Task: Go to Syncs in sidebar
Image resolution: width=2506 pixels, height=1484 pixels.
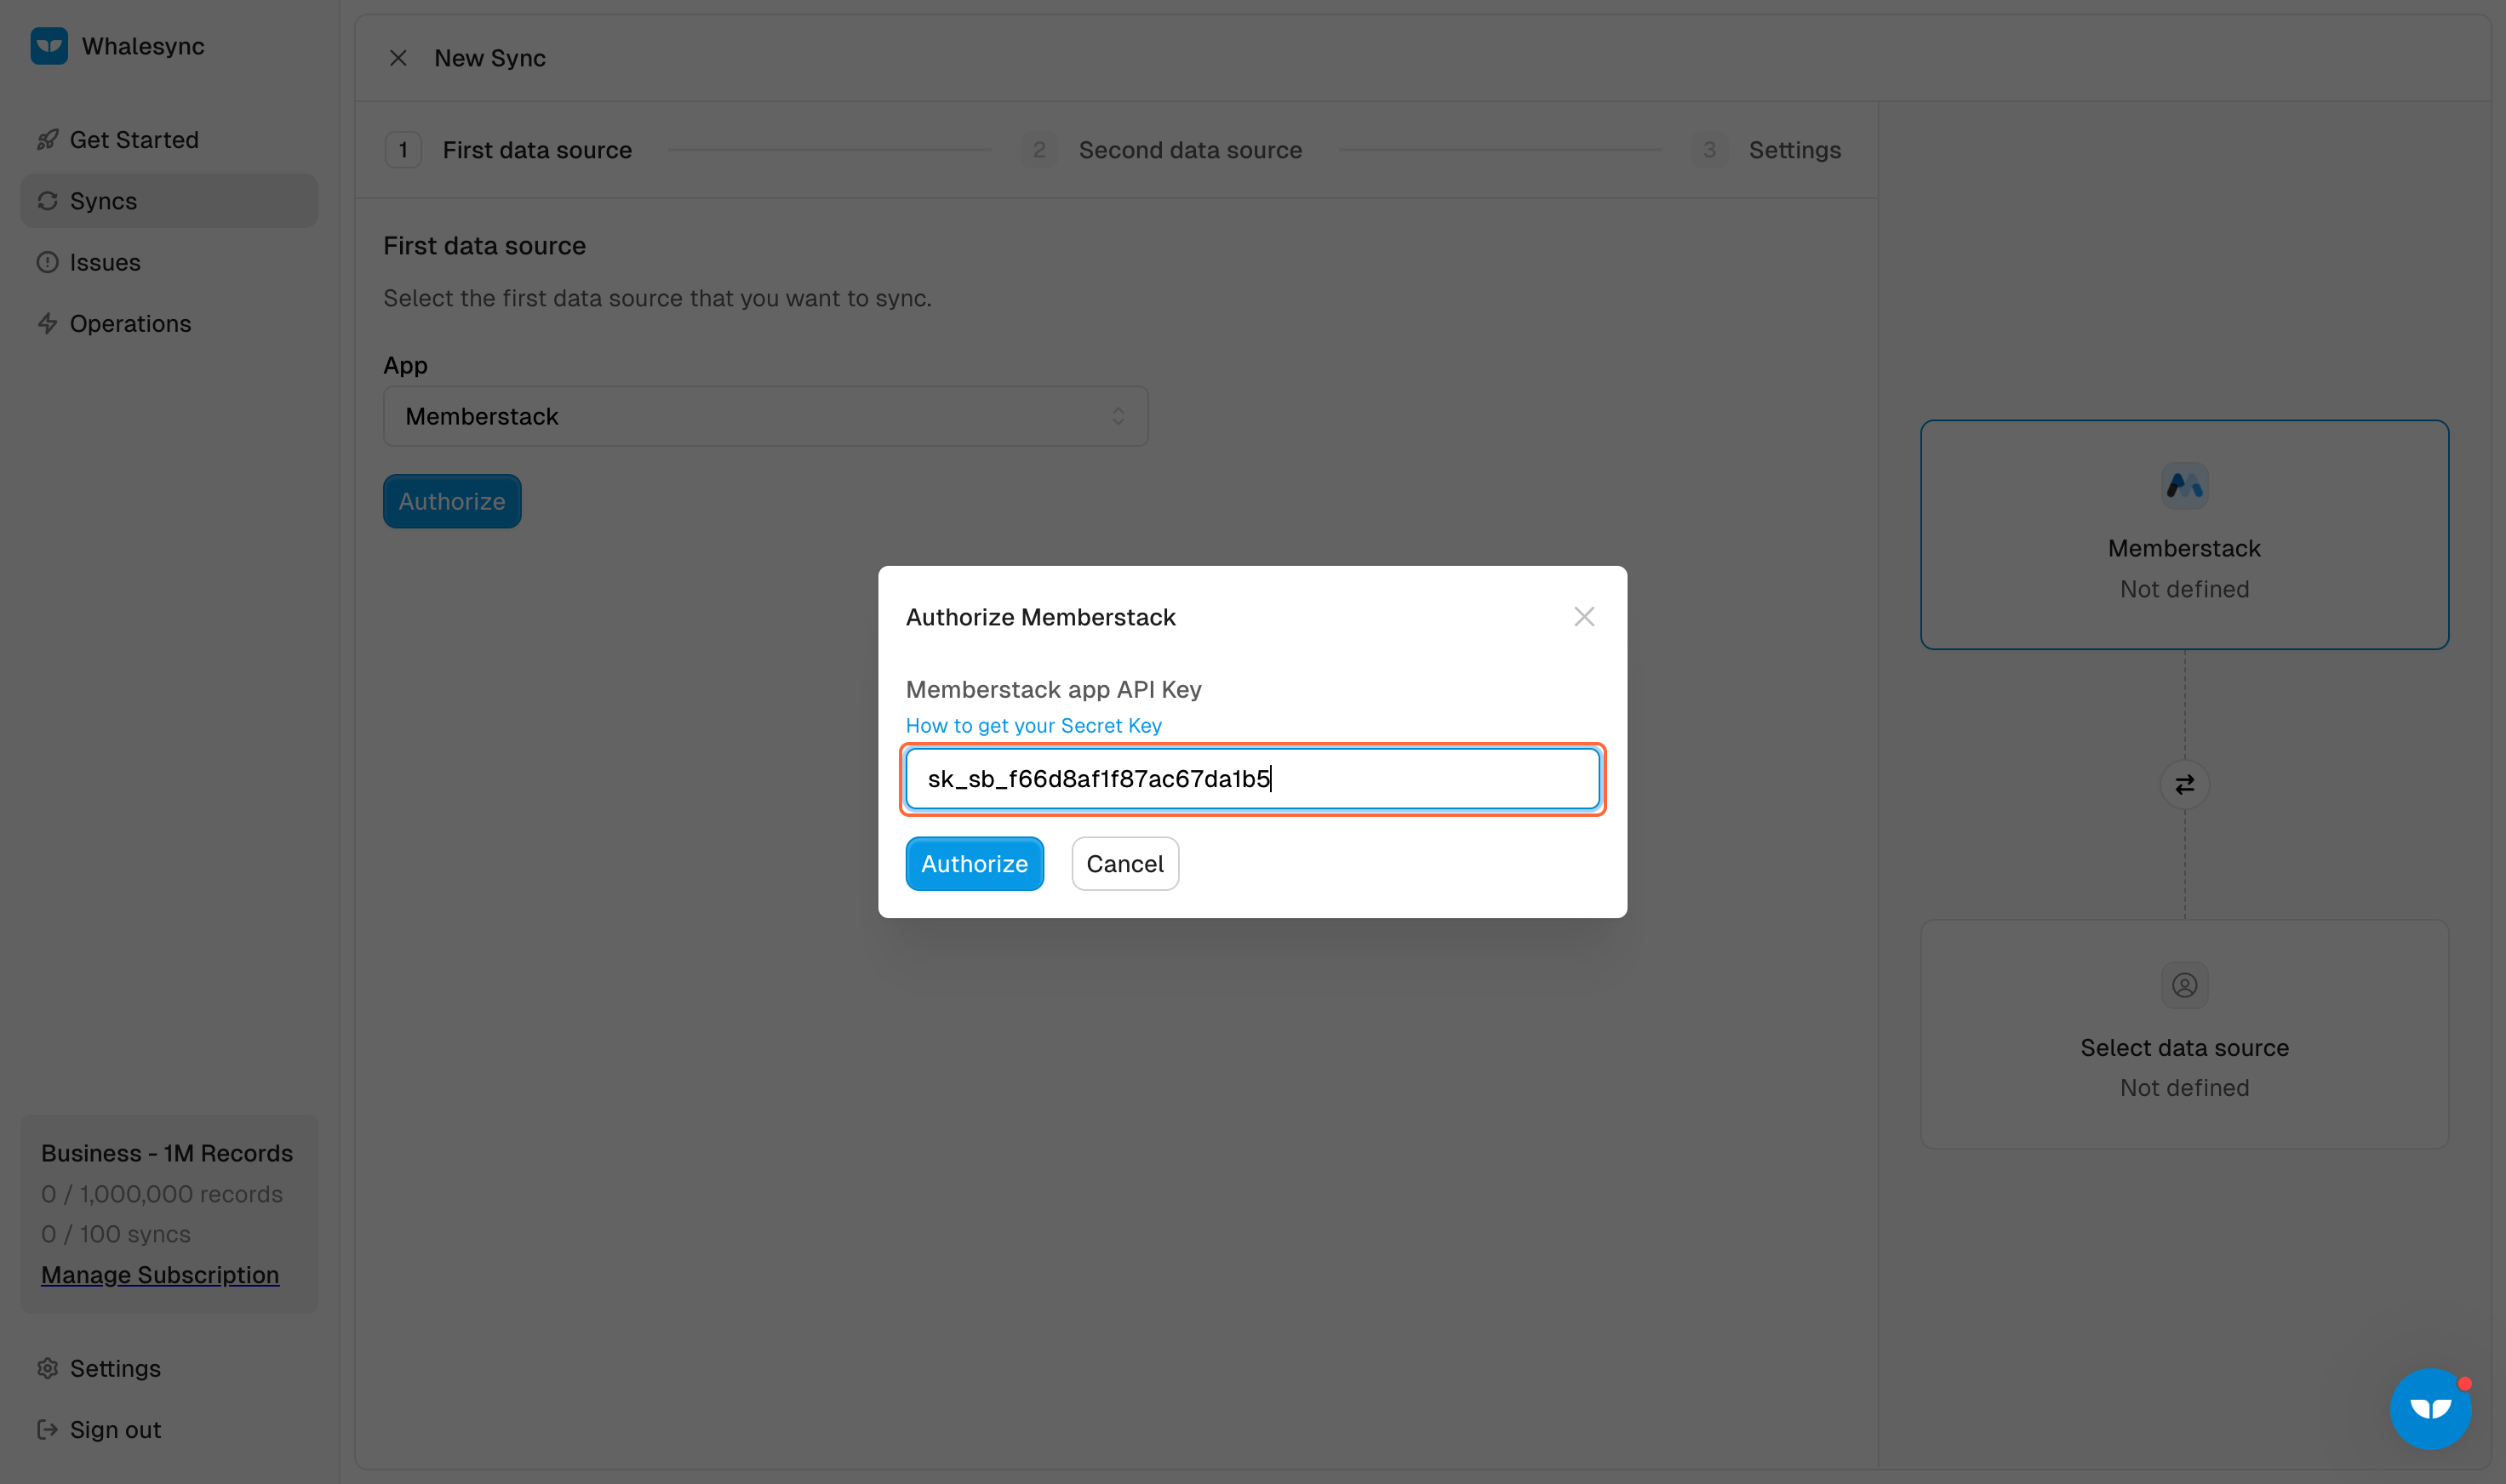Action: click(x=103, y=201)
